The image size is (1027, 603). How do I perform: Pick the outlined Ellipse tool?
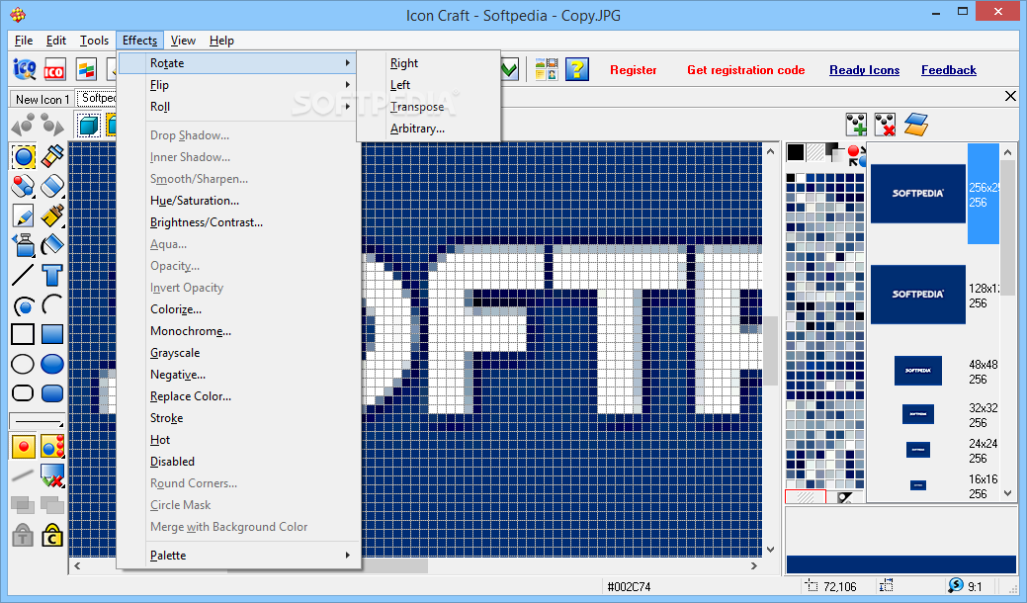click(x=23, y=364)
